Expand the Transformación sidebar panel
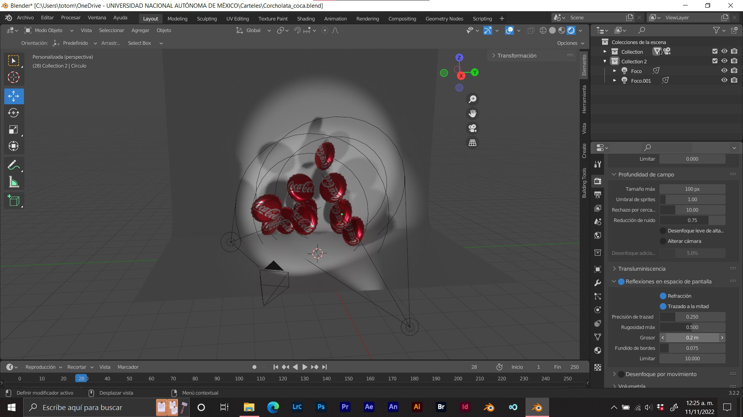 [493, 56]
